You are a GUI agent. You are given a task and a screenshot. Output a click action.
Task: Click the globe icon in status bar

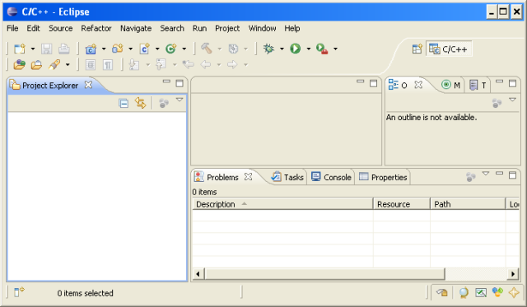pyautogui.click(x=464, y=293)
